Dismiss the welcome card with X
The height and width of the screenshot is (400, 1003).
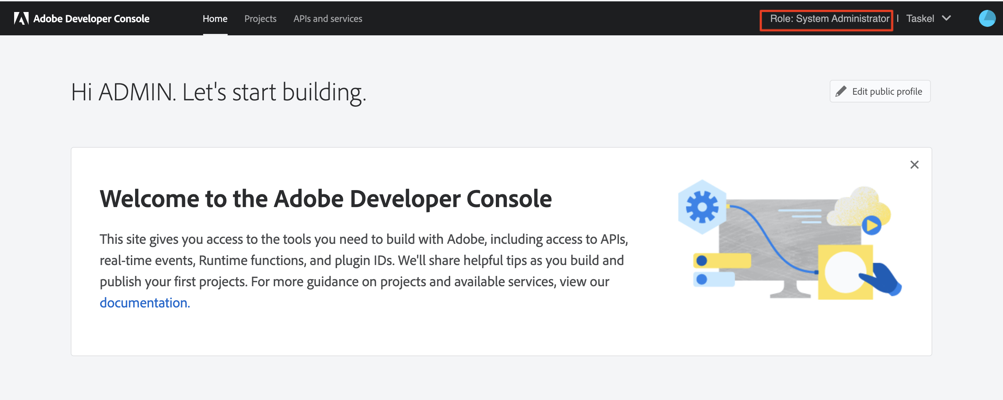pyautogui.click(x=914, y=165)
